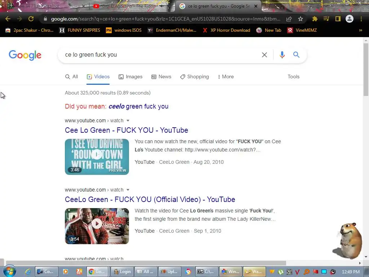Viewport: 369px width, 277px height.
Task: Open the Windows Start orb
Action: tap(10, 271)
